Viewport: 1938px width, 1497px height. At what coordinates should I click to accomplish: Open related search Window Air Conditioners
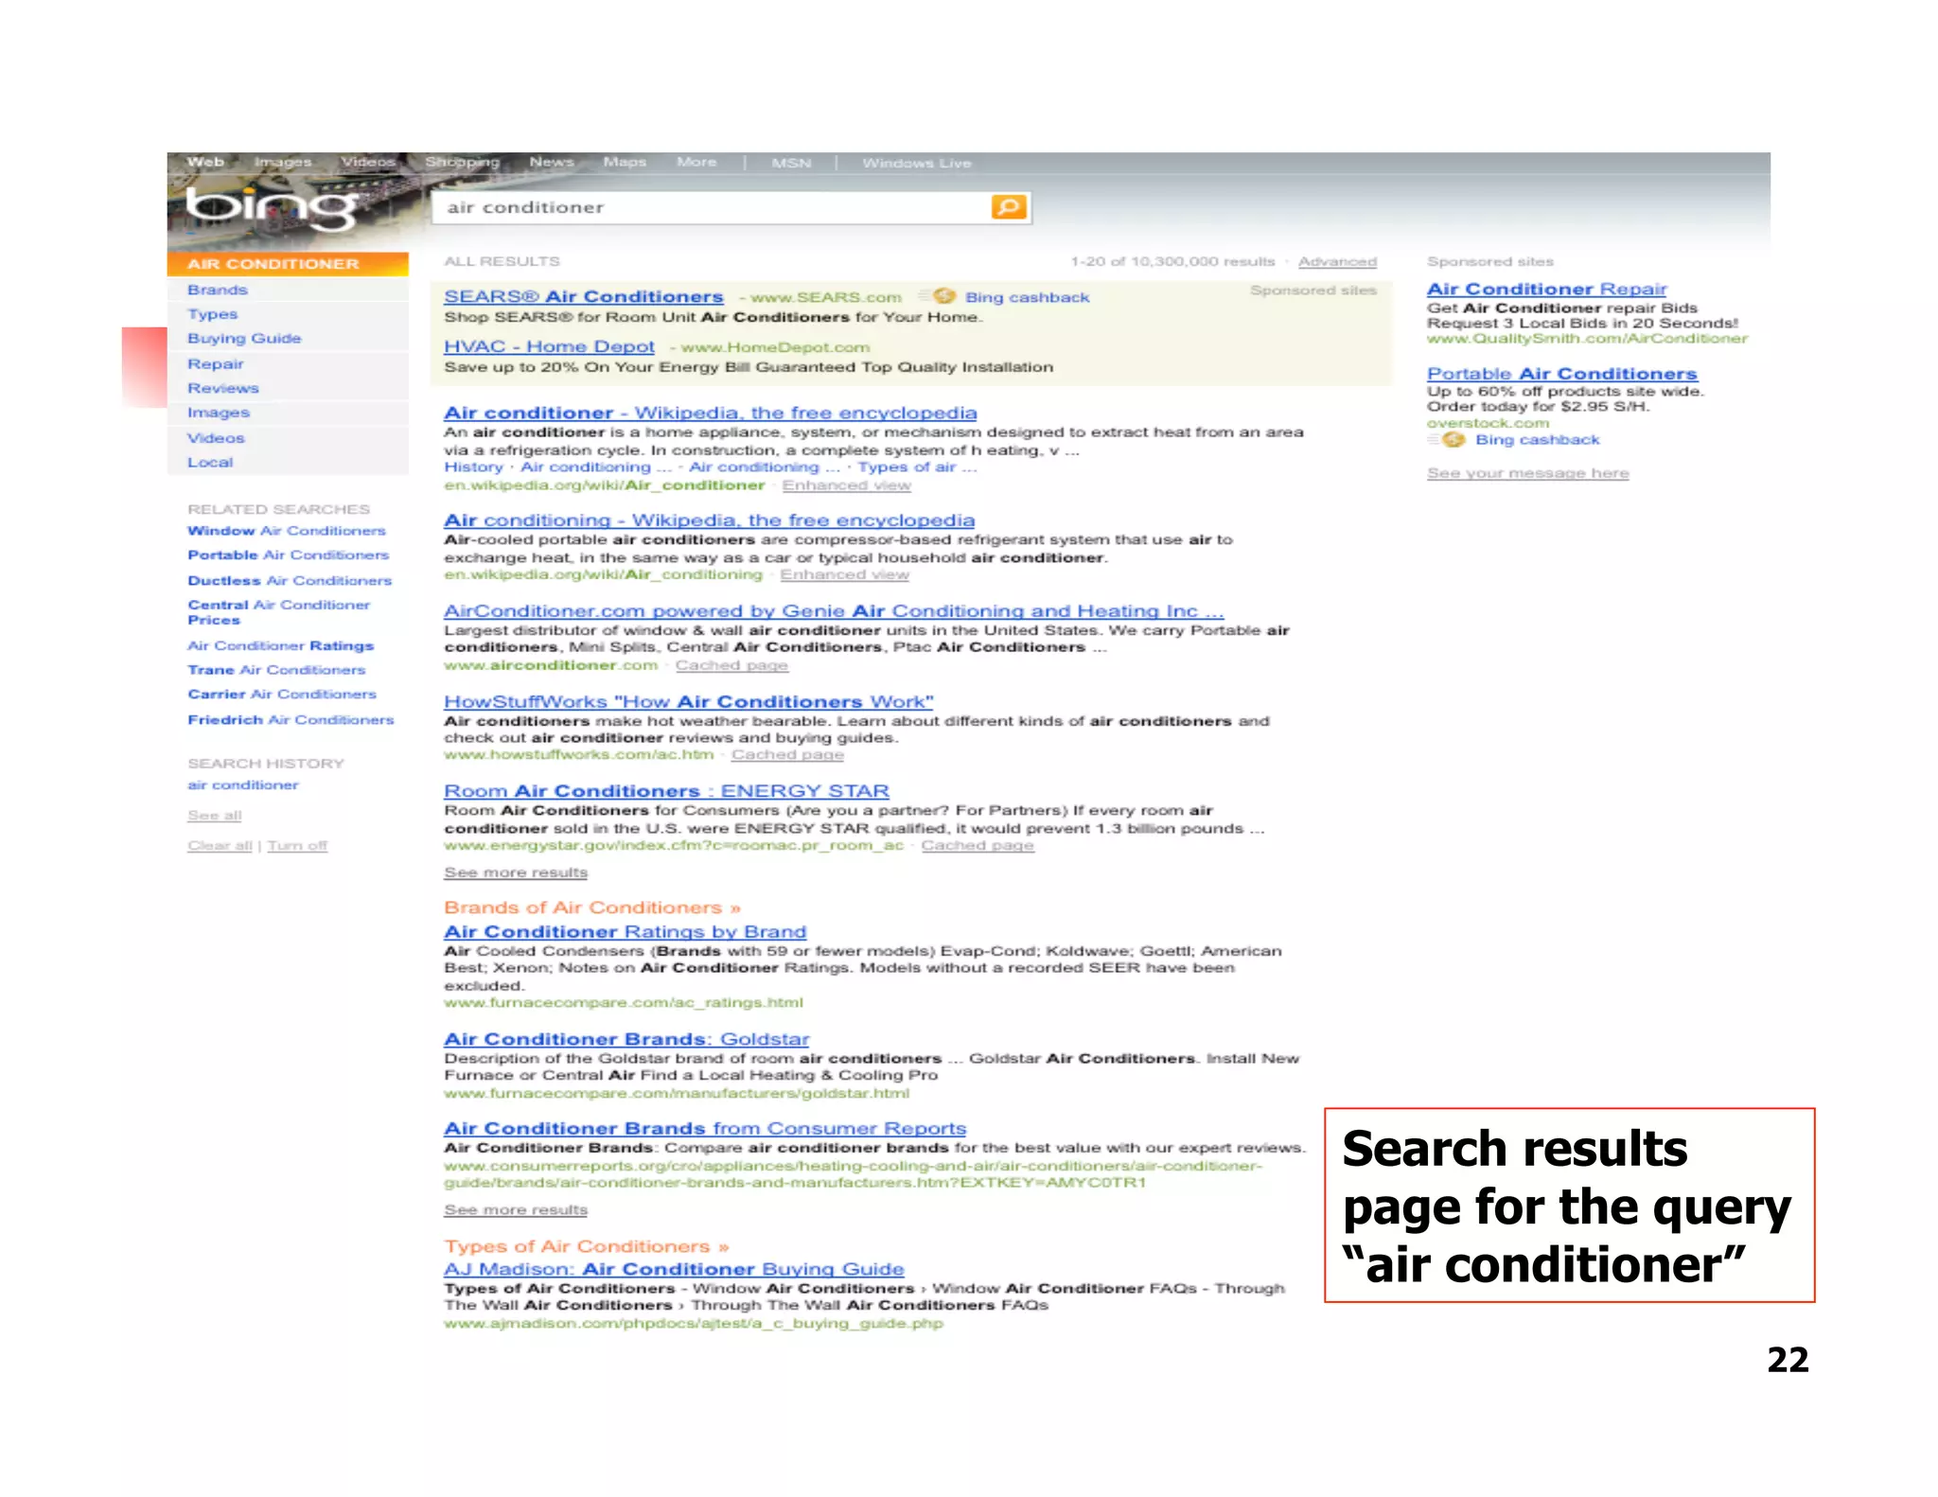[287, 531]
